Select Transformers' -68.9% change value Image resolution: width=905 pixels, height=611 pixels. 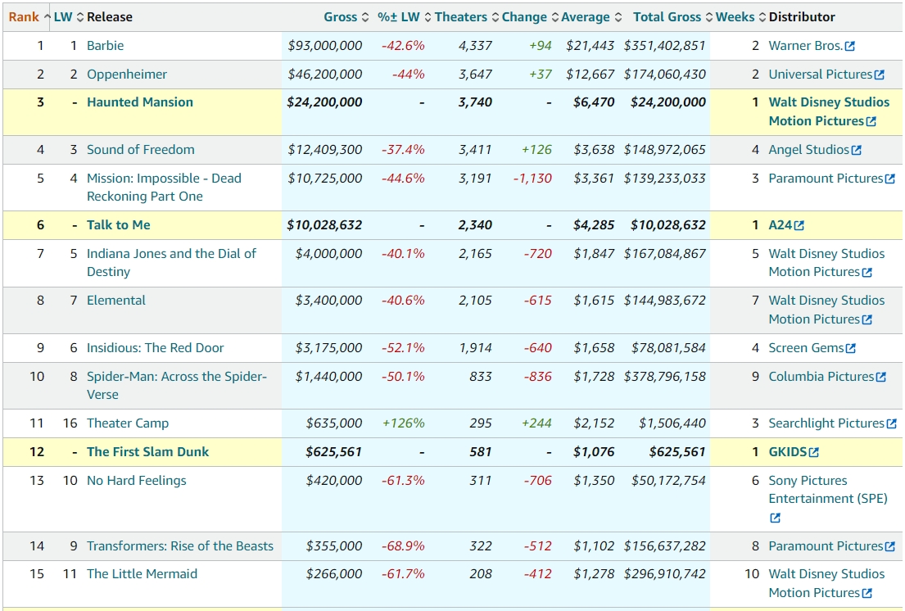click(x=403, y=545)
